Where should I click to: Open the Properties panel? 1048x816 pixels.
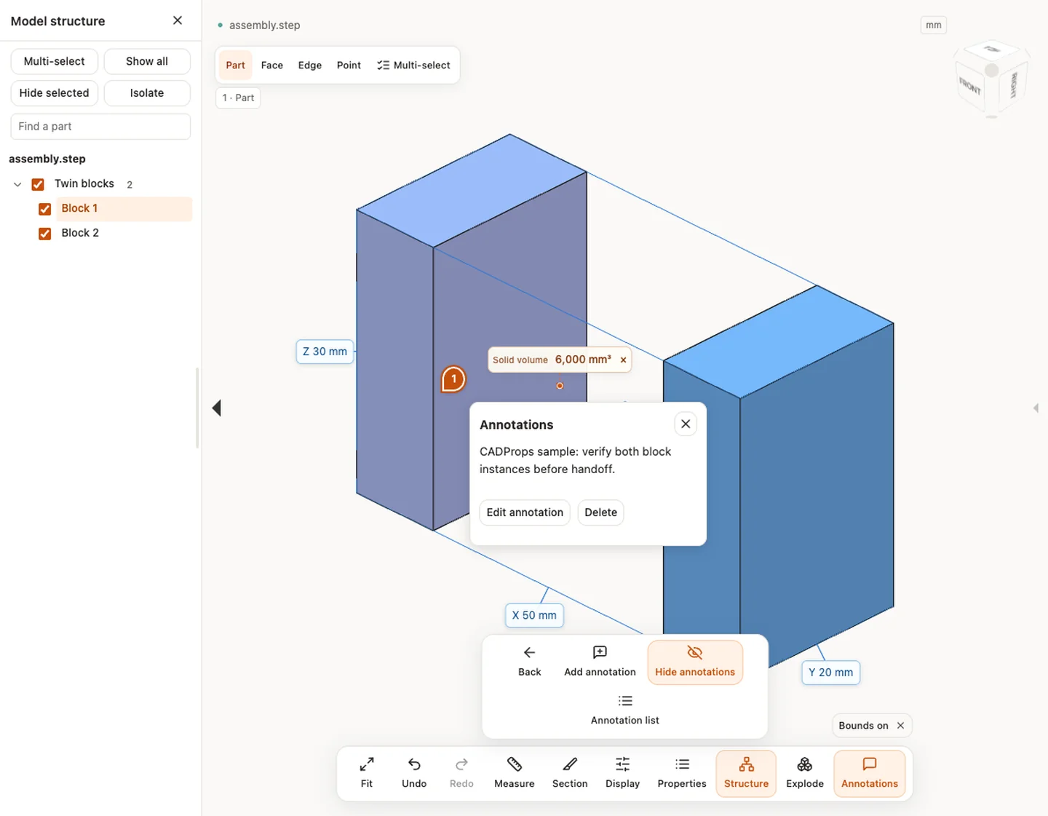(681, 773)
